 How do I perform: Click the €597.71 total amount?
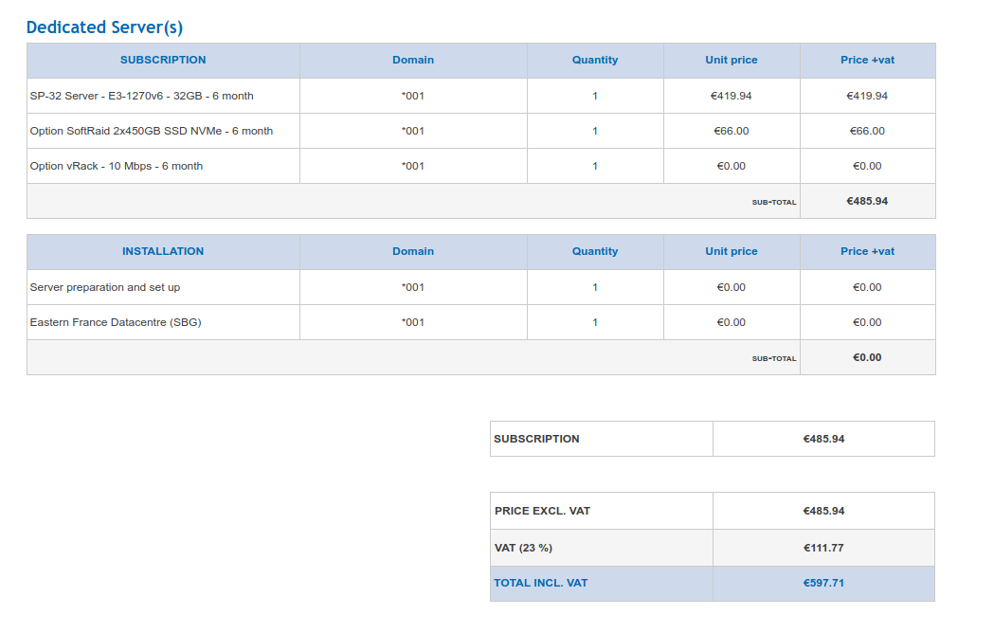[823, 583]
